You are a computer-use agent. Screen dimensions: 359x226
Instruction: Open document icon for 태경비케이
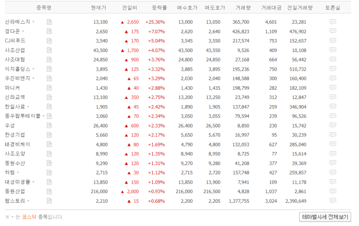pyautogui.click(x=49, y=145)
